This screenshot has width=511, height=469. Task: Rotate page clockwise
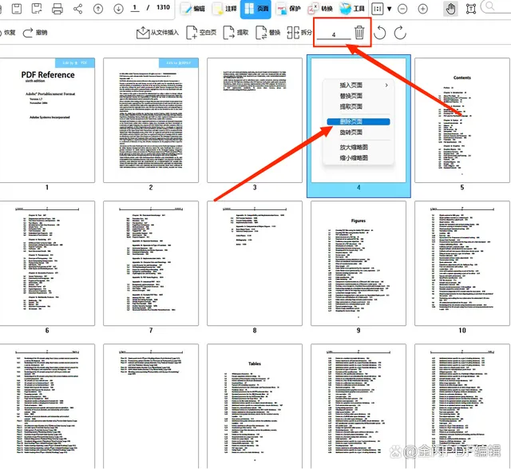[x=399, y=33]
